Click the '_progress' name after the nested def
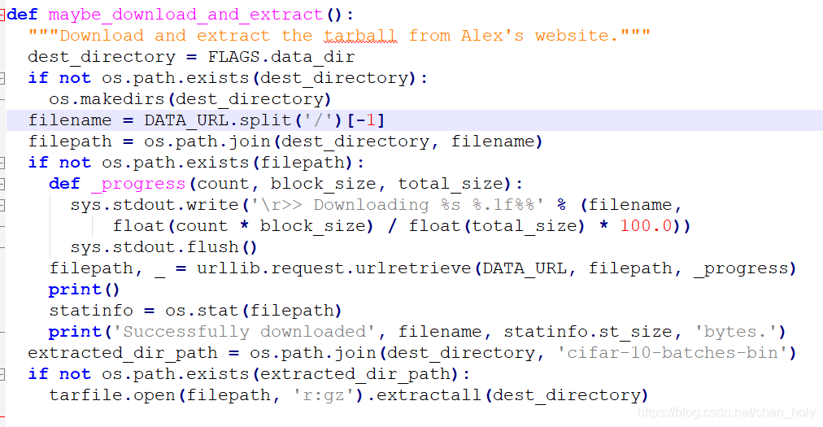Image resolution: width=823 pixels, height=427 pixels. coord(138,184)
